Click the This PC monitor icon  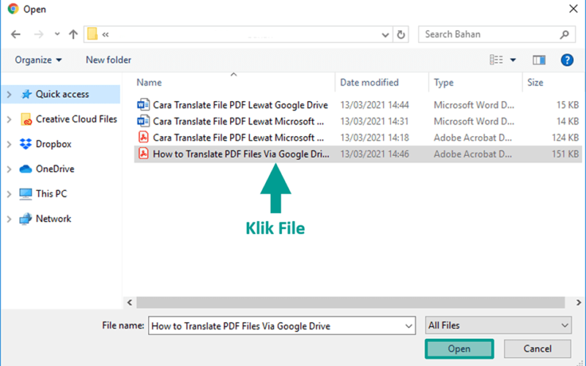(x=26, y=194)
